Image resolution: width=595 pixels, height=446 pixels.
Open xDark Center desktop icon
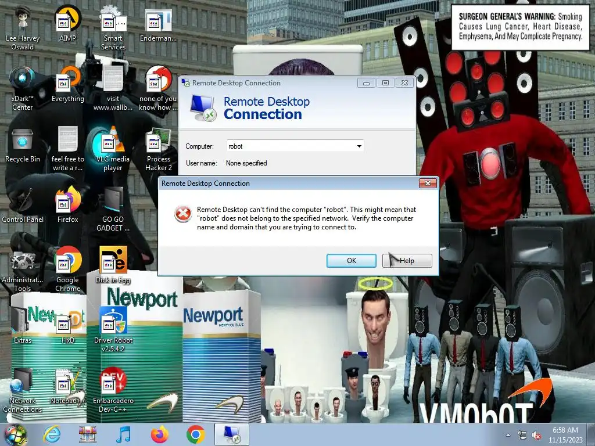pyautogui.click(x=23, y=88)
